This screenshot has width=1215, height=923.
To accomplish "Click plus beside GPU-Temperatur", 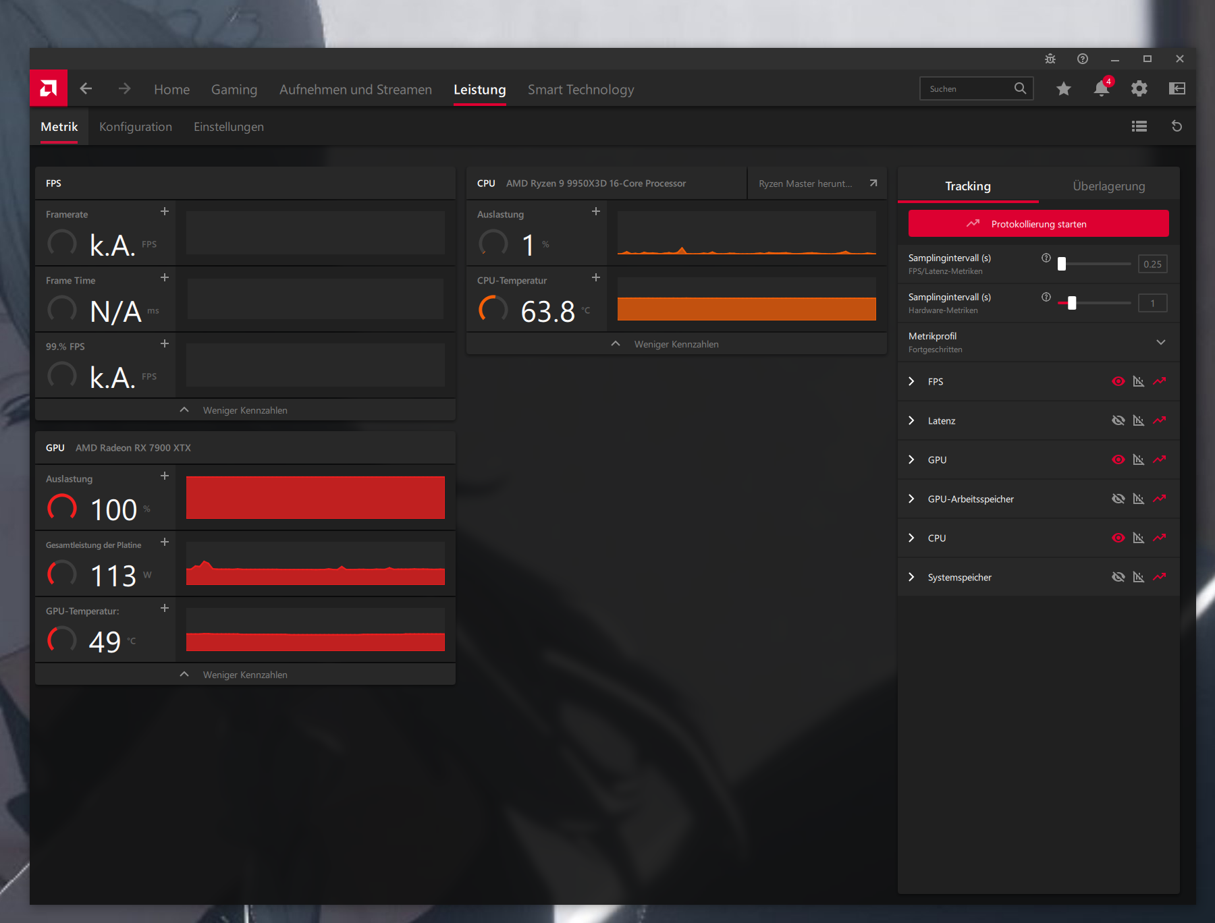I will (165, 608).
